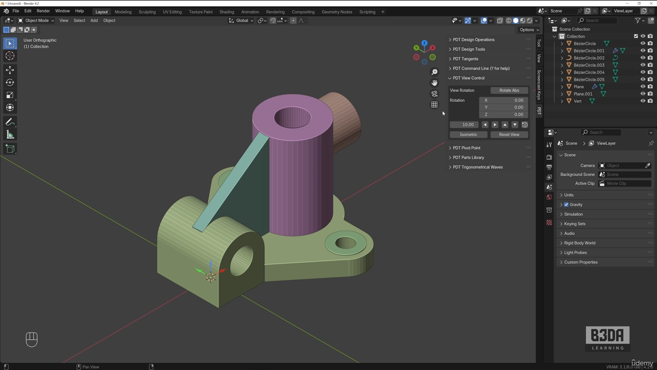Screen dimensions: 657x370
Task: Select the Rotate tool
Action: (x=10, y=82)
